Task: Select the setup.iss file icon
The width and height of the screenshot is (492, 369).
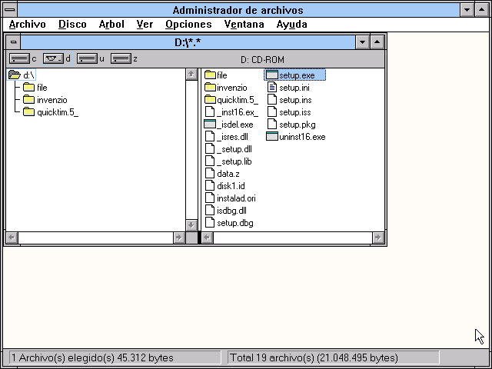Action: [272, 112]
